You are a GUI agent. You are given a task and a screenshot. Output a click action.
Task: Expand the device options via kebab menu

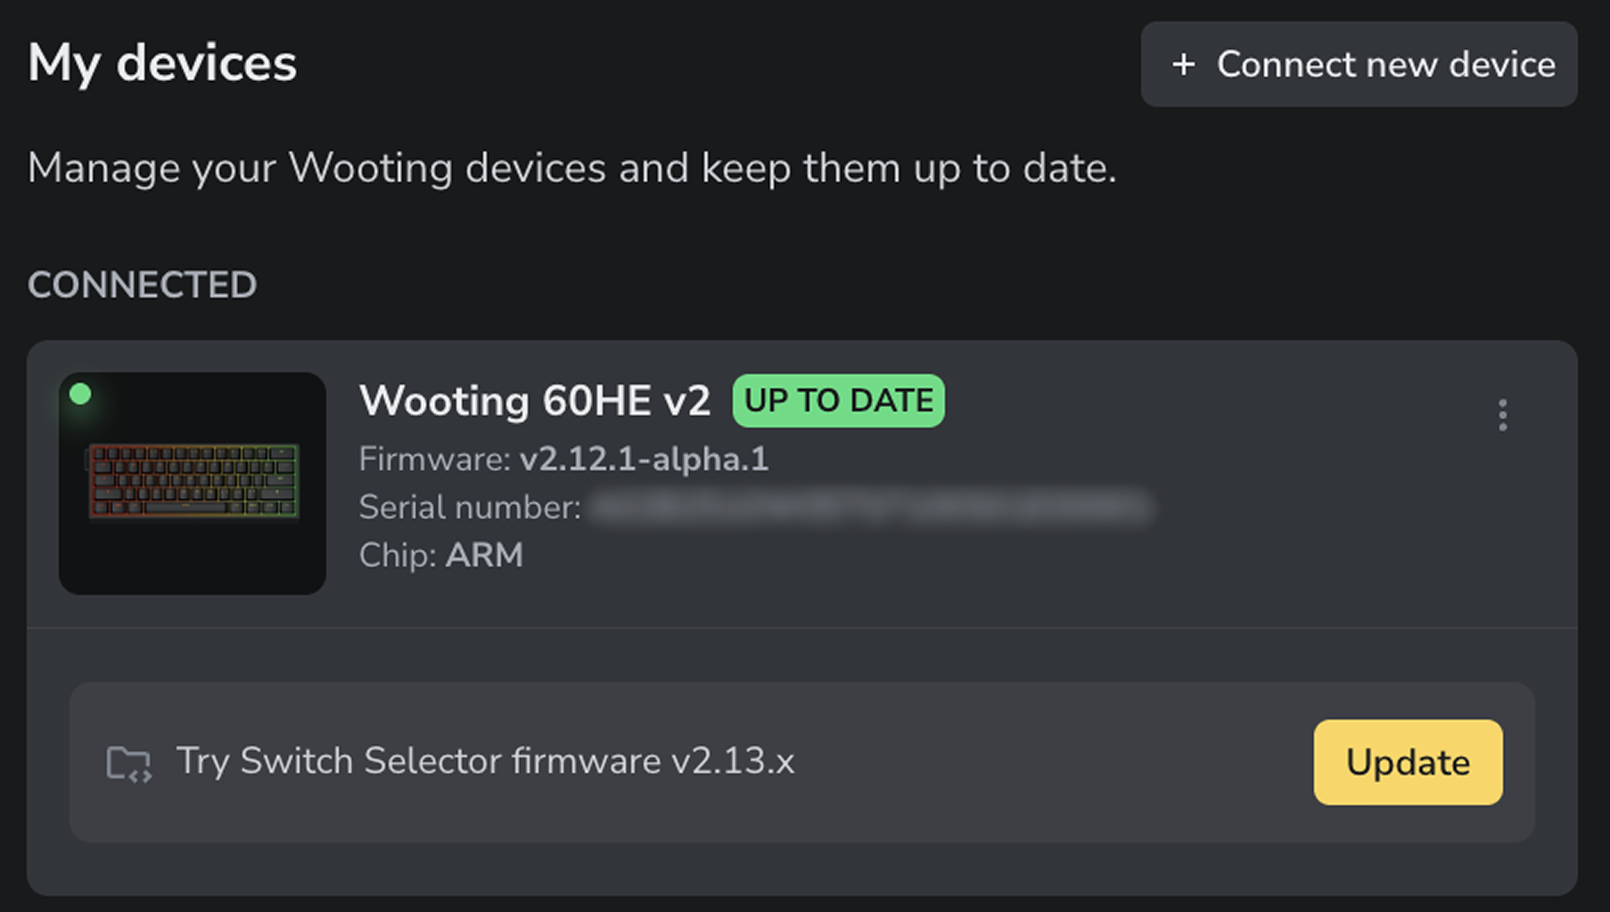tap(1503, 415)
